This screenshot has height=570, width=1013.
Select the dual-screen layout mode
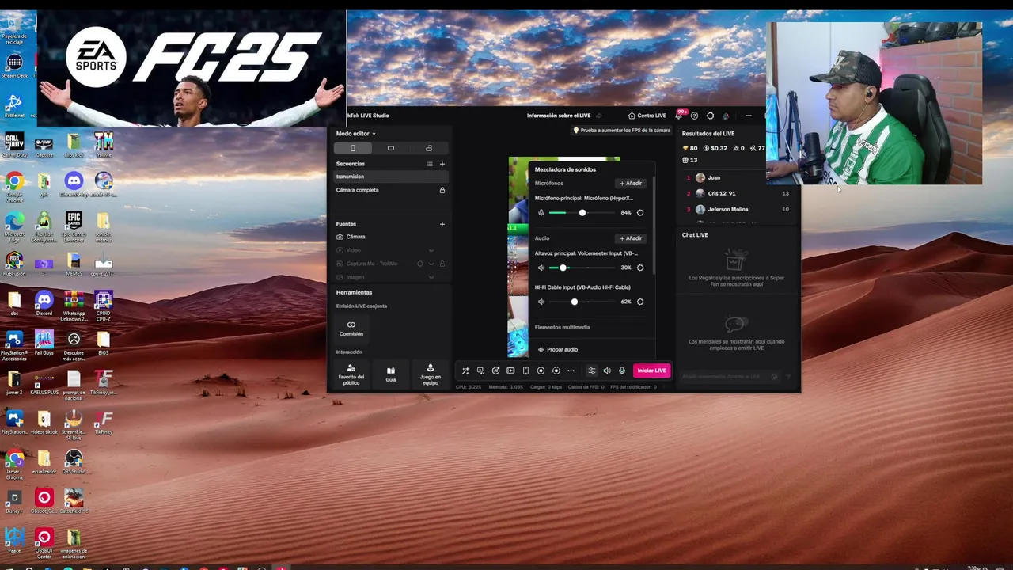click(429, 148)
